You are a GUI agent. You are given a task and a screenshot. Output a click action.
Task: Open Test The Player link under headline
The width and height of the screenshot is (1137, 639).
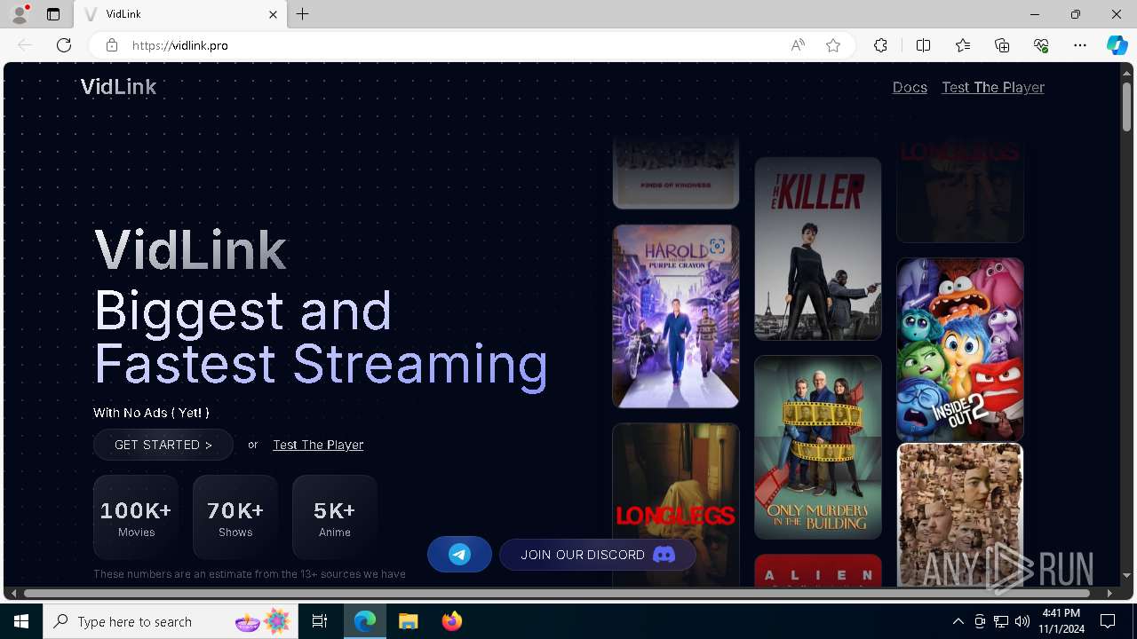point(318,445)
